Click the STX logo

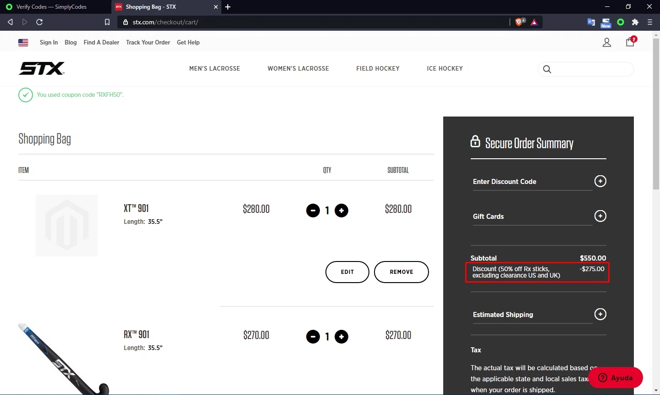click(x=42, y=69)
